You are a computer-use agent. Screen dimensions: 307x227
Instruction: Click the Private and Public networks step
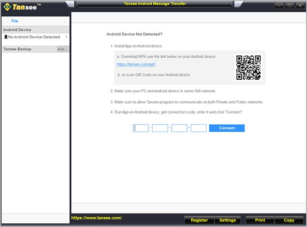[187, 102]
